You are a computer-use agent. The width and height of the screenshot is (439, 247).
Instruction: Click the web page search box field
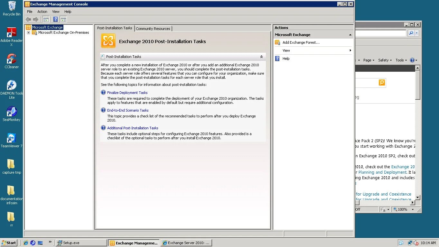[x=367, y=83]
